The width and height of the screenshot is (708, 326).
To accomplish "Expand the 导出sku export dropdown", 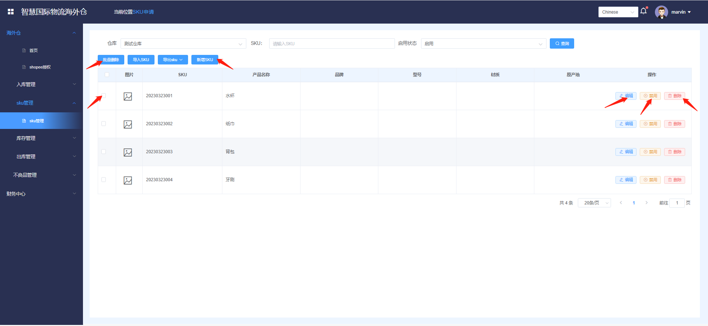I will tap(173, 60).
